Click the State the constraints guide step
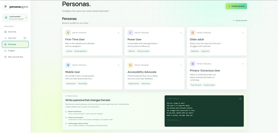278x133 pixels. pyautogui.click(x=89, y=119)
